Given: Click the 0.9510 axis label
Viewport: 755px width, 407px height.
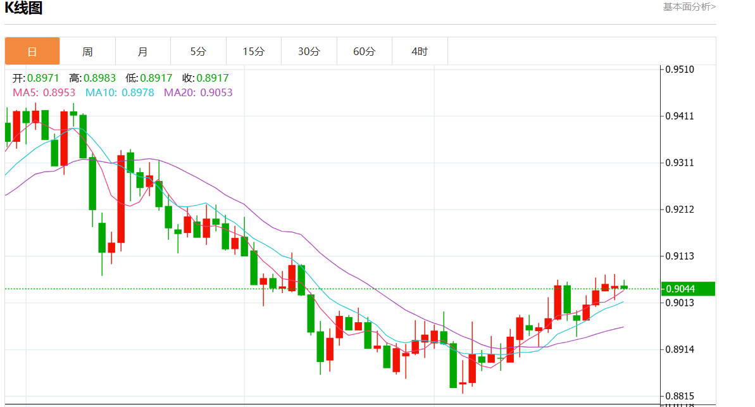Looking at the screenshot, I should (x=680, y=70).
